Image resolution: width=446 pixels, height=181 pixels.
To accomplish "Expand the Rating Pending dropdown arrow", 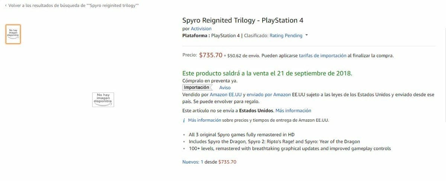I will [x=307, y=36].
